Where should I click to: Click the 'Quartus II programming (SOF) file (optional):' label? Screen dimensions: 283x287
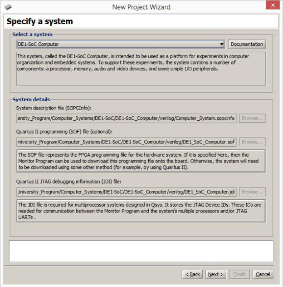coord(64,132)
